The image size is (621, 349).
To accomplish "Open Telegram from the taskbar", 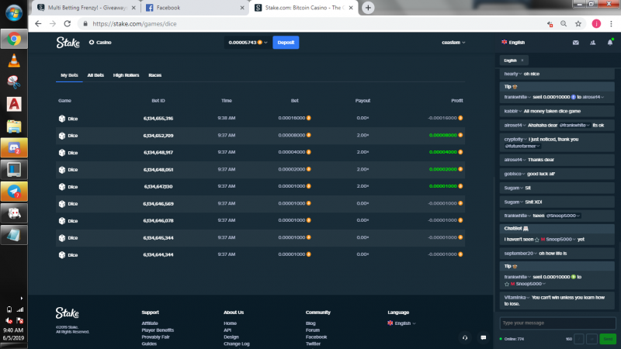I will point(14,192).
